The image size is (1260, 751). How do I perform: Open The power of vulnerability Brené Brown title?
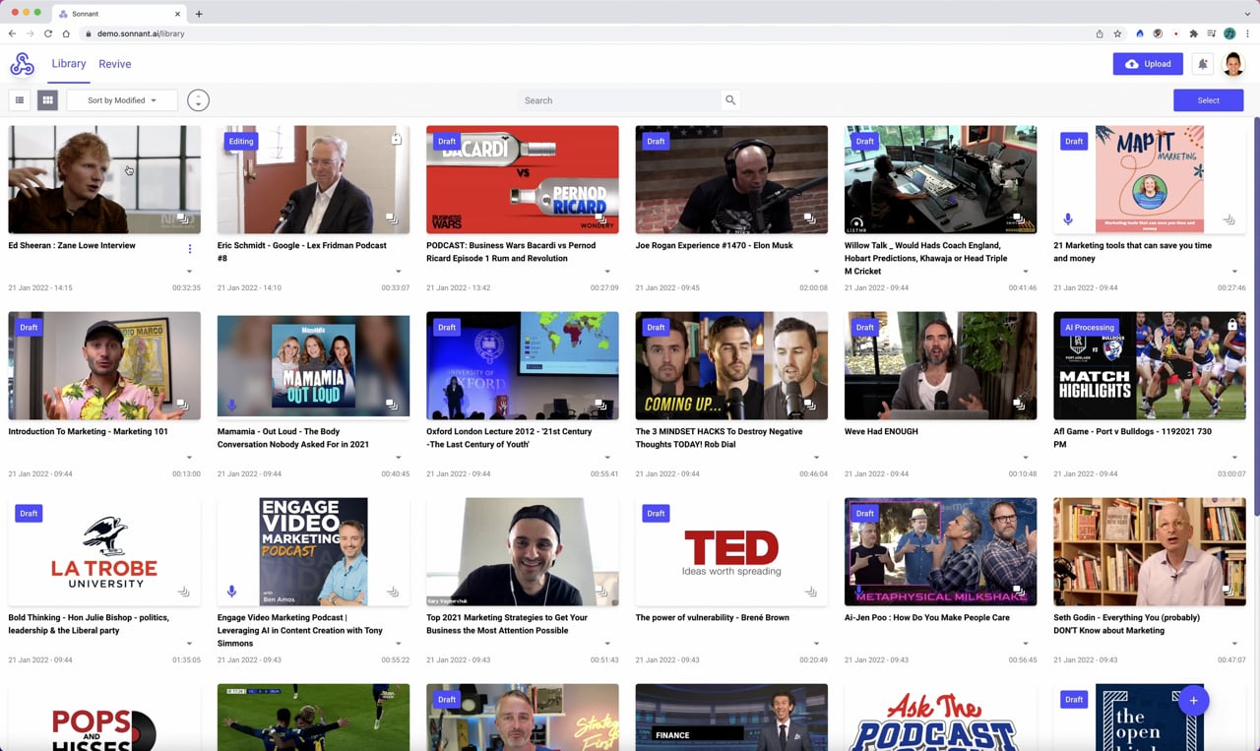point(712,618)
